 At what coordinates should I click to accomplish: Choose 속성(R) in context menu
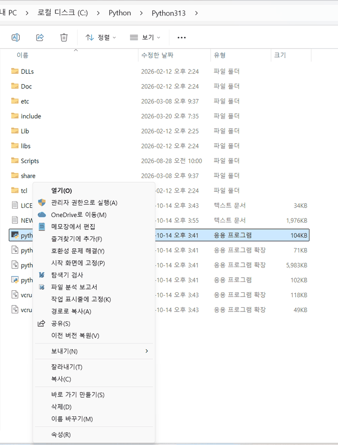tap(94, 435)
